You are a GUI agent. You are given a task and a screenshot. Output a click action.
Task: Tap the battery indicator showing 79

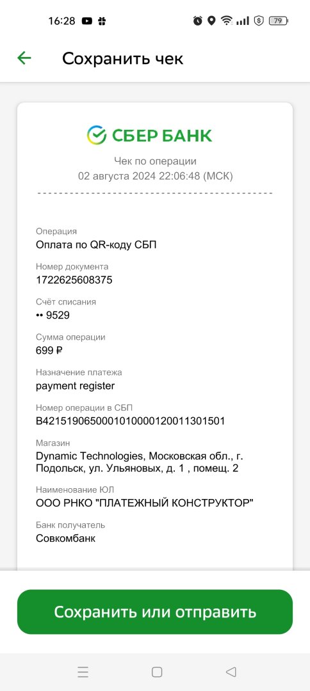pos(278,20)
